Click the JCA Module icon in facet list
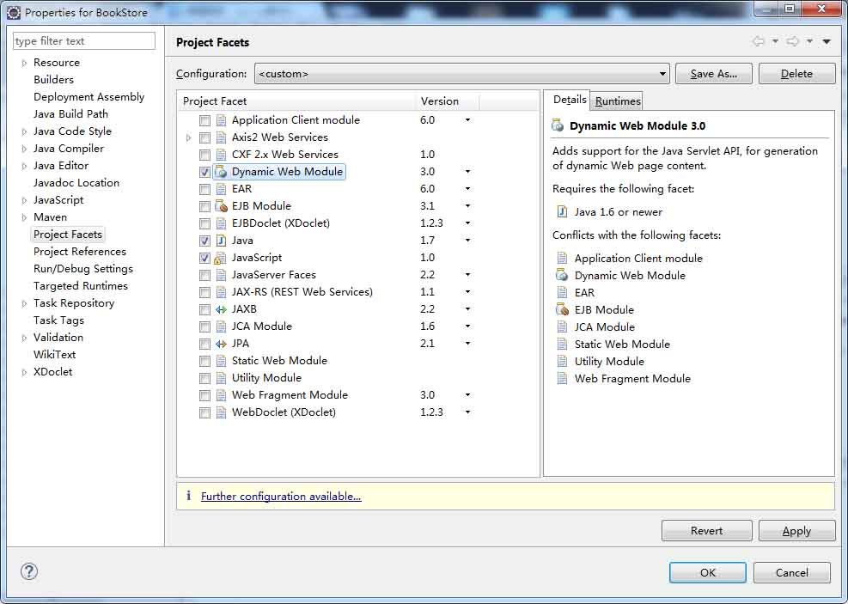 pos(221,326)
